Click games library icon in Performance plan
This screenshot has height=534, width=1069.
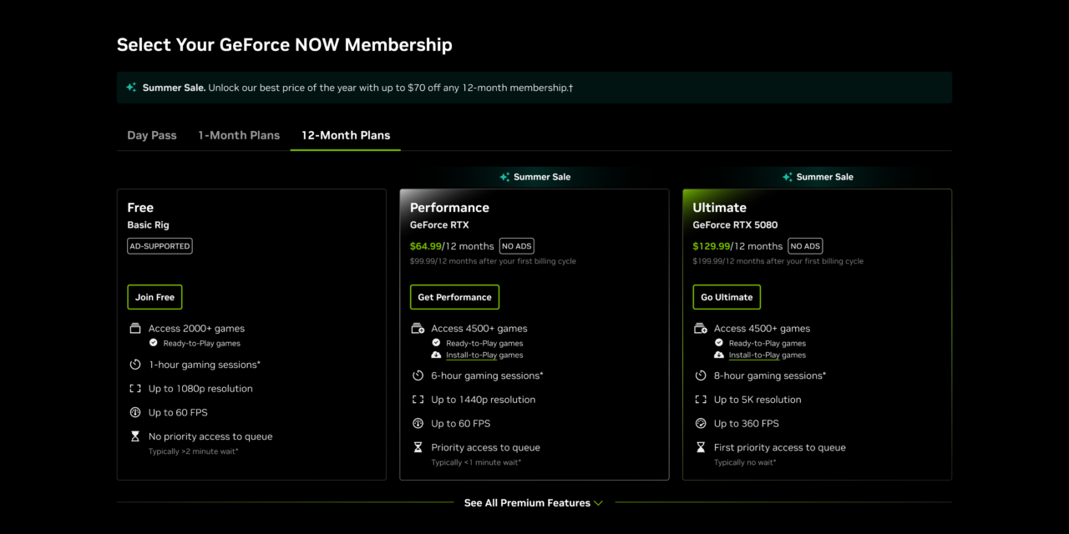click(x=418, y=329)
